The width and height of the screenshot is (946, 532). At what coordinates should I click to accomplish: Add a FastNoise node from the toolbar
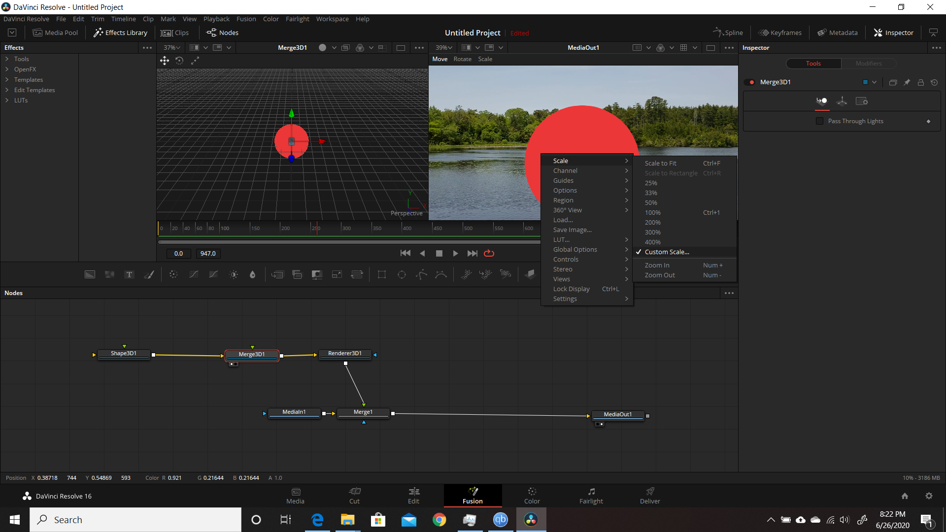click(x=109, y=275)
